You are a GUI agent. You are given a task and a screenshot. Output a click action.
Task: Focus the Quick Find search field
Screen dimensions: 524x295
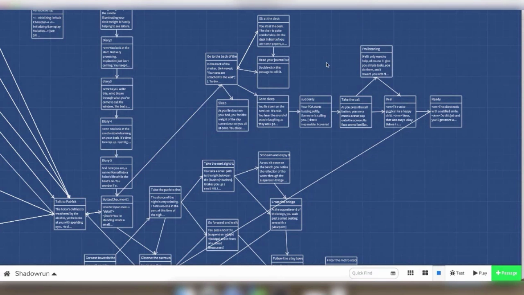point(373,273)
